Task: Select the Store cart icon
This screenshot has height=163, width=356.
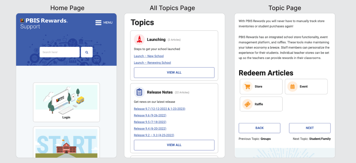Action: coord(247,87)
